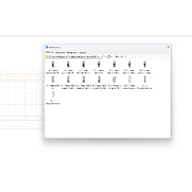Switch to the Материалы tab

pos(72,52)
